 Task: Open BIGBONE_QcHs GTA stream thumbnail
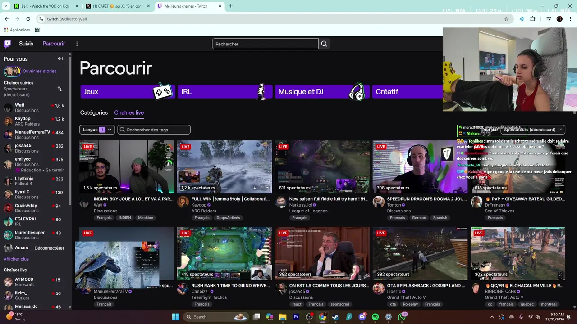517,253
